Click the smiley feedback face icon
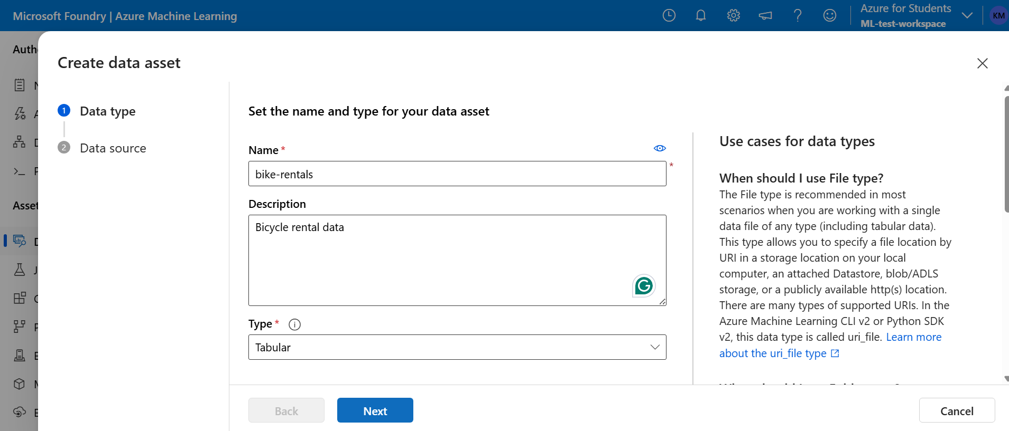The height and width of the screenshot is (431, 1009). (830, 15)
